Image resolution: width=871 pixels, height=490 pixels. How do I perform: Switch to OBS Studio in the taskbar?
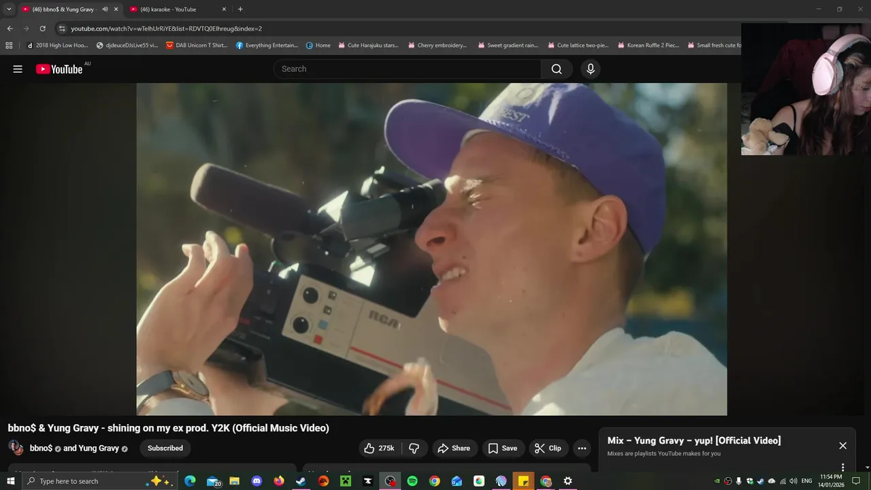tap(390, 481)
